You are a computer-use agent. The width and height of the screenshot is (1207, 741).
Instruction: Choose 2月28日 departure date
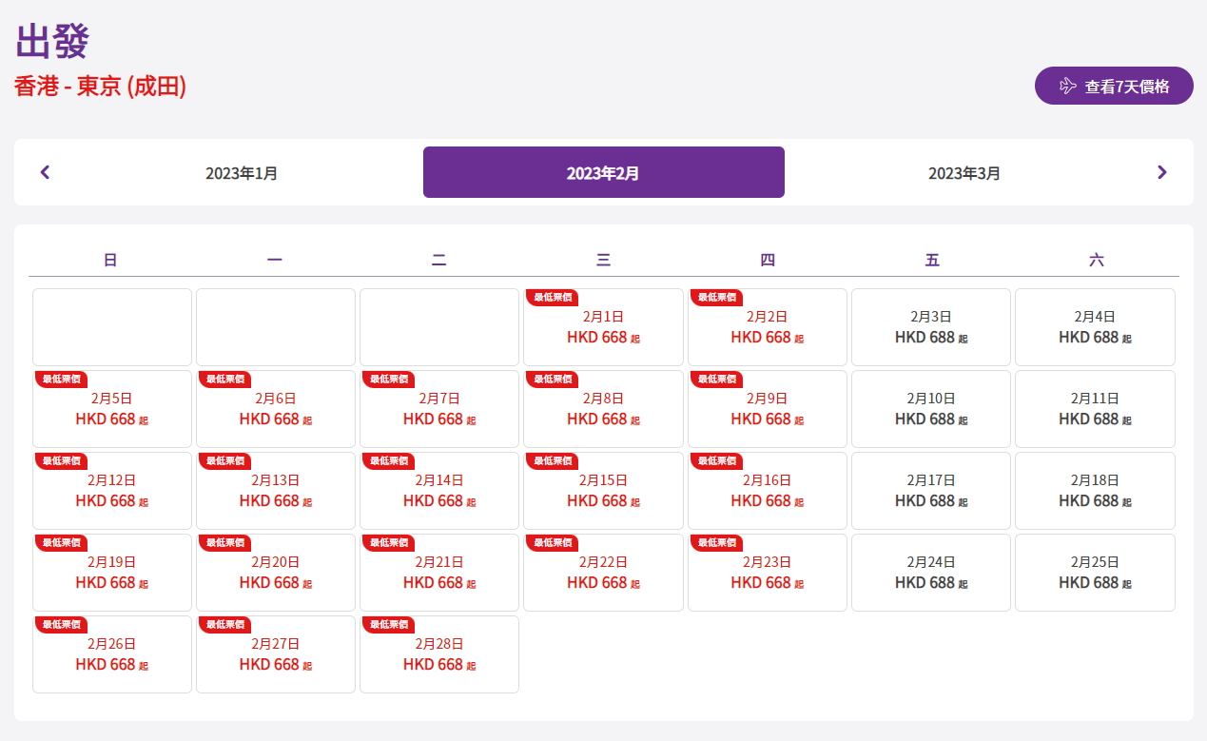coord(439,654)
